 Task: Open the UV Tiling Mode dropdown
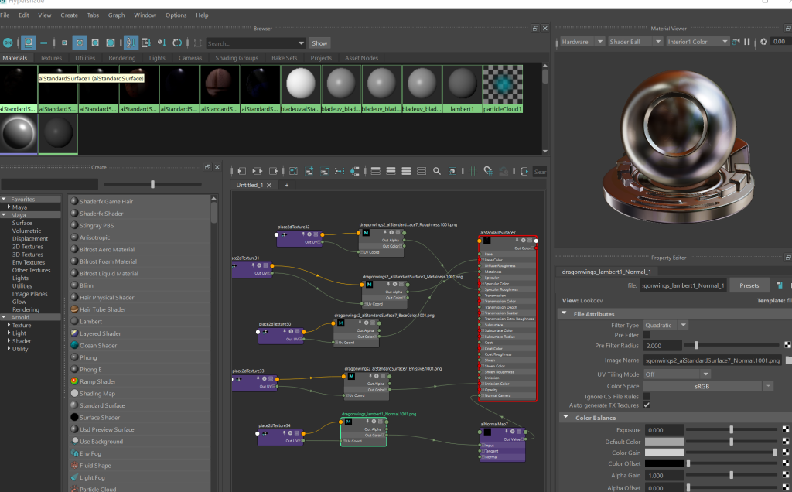[x=677, y=374]
